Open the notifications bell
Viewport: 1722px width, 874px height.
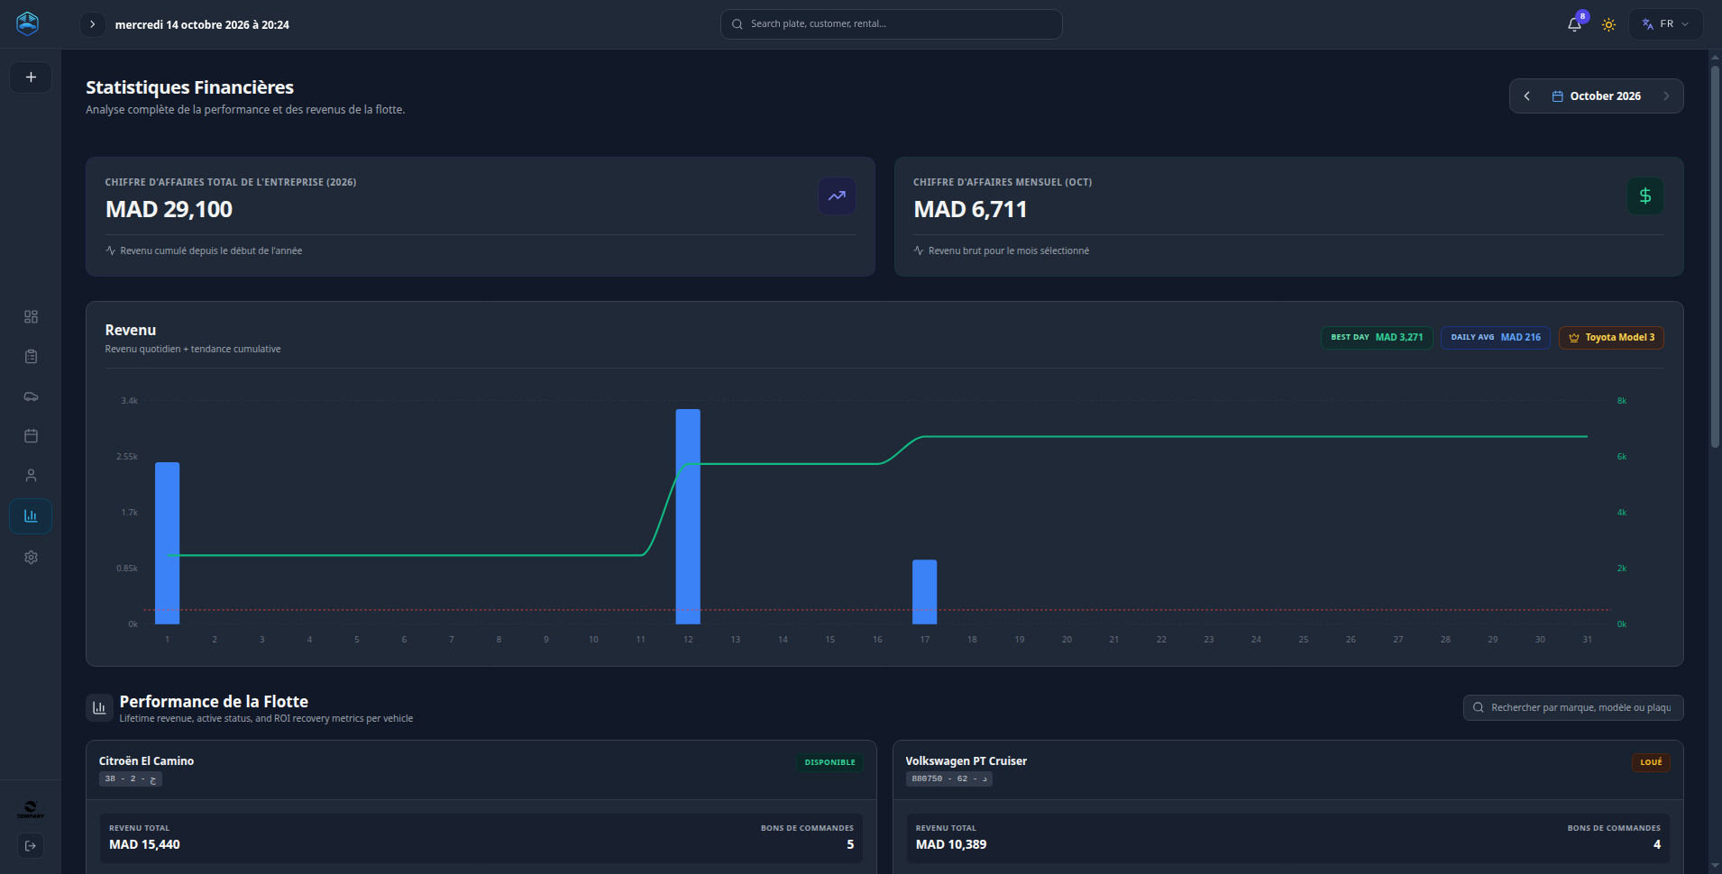pos(1574,24)
